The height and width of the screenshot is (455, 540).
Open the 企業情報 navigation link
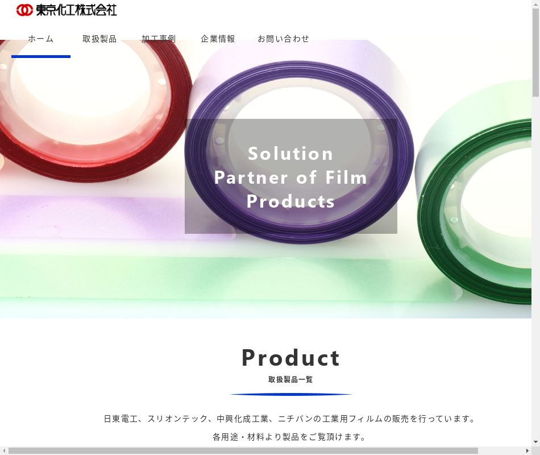tap(218, 39)
